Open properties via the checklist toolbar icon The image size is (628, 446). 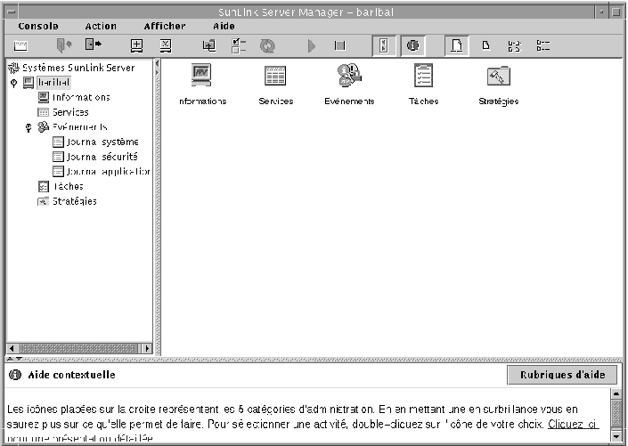tap(239, 45)
